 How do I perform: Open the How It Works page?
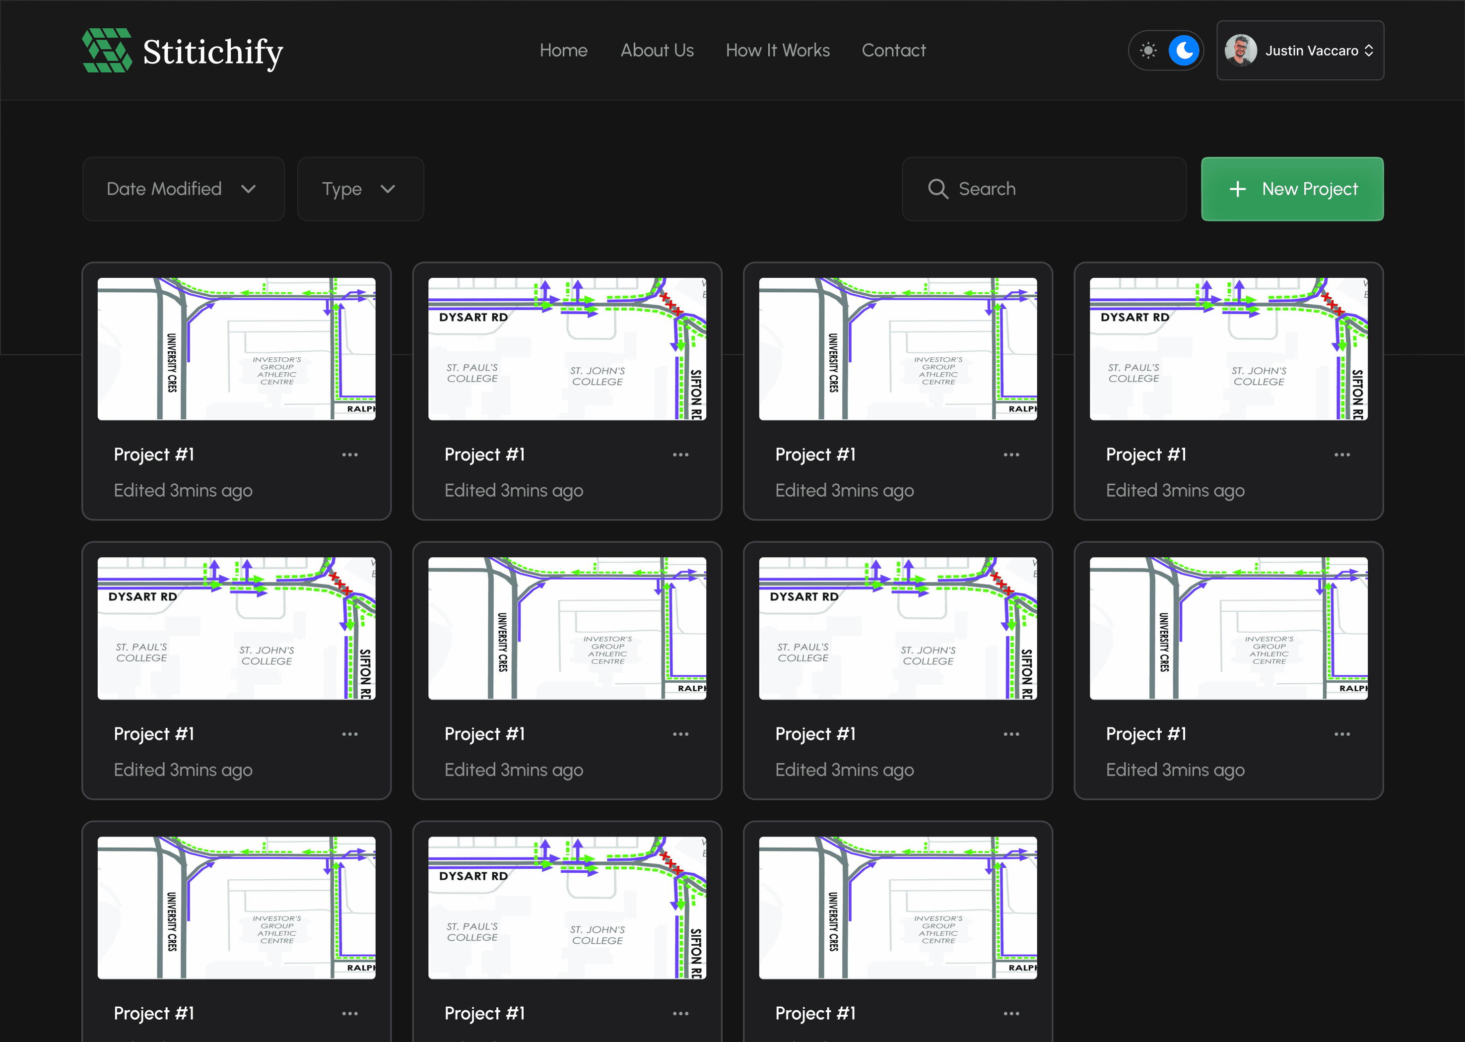coord(777,50)
